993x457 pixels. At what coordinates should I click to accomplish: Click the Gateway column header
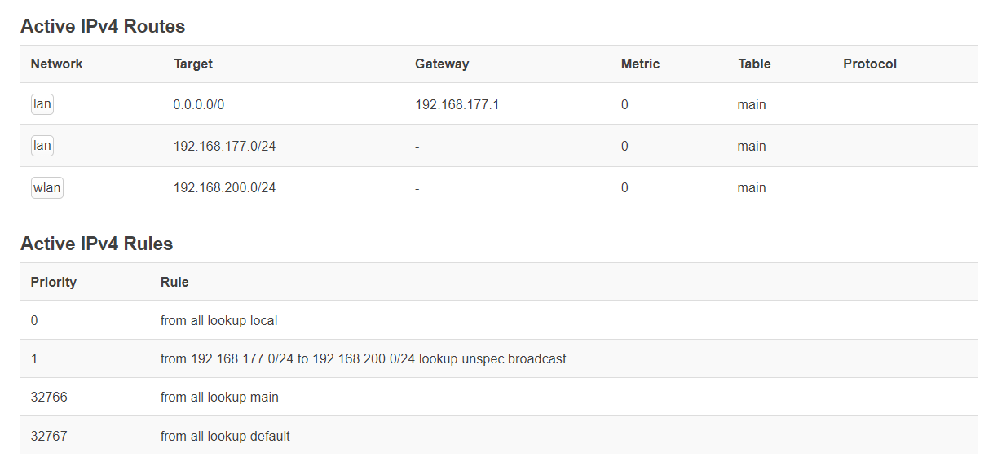pyautogui.click(x=442, y=64)
